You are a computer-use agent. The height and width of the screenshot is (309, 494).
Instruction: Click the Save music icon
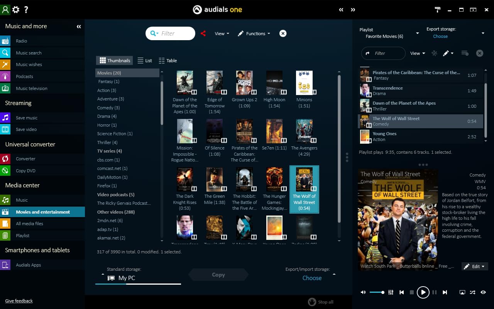(5, 118)
